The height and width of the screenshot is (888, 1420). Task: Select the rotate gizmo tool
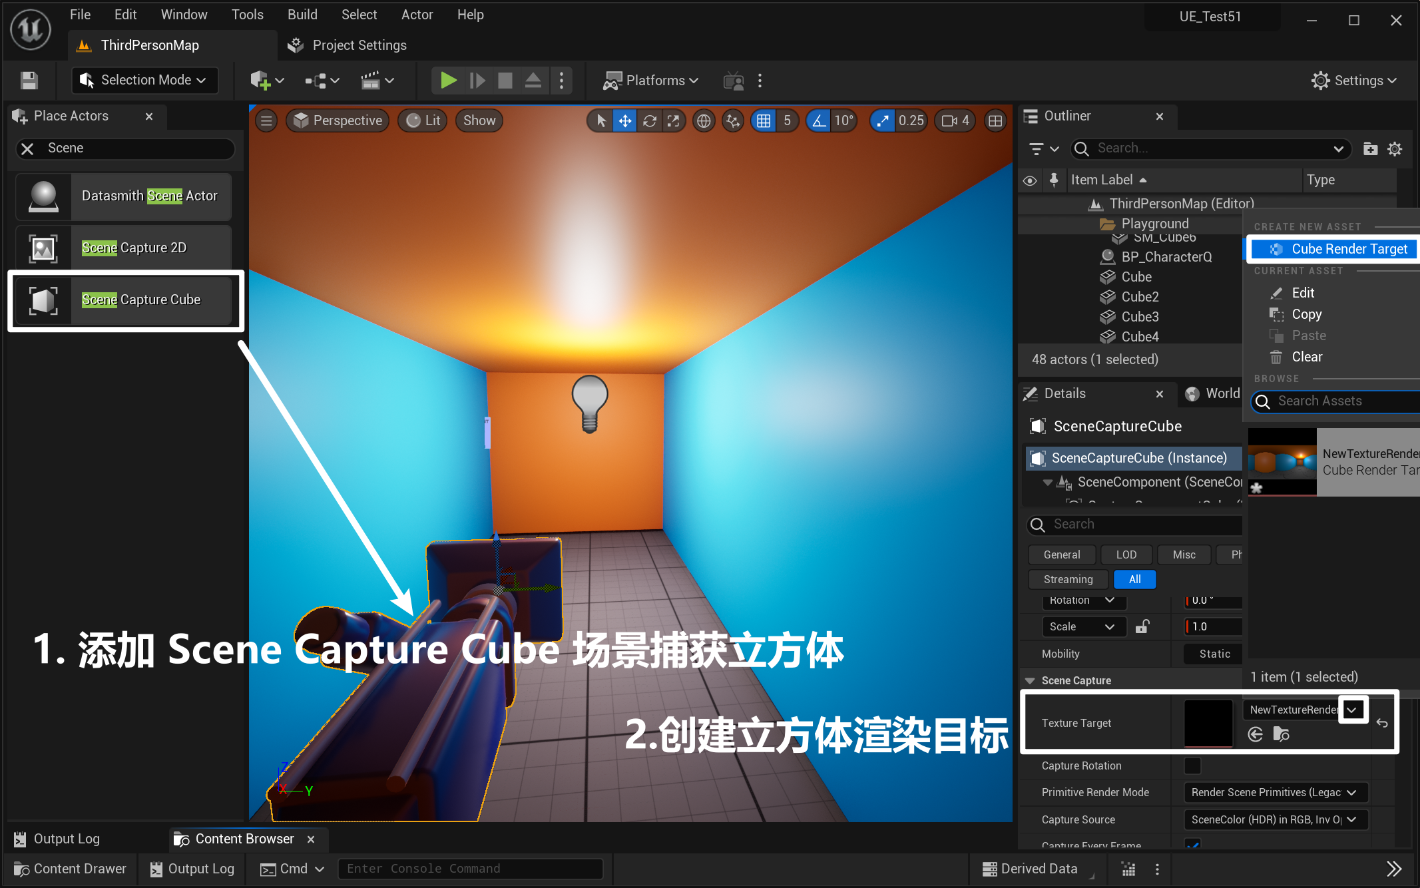[649, 120]
